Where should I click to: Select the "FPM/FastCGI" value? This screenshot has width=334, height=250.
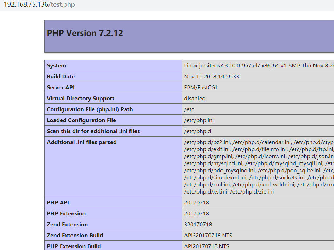pos(201,87)
